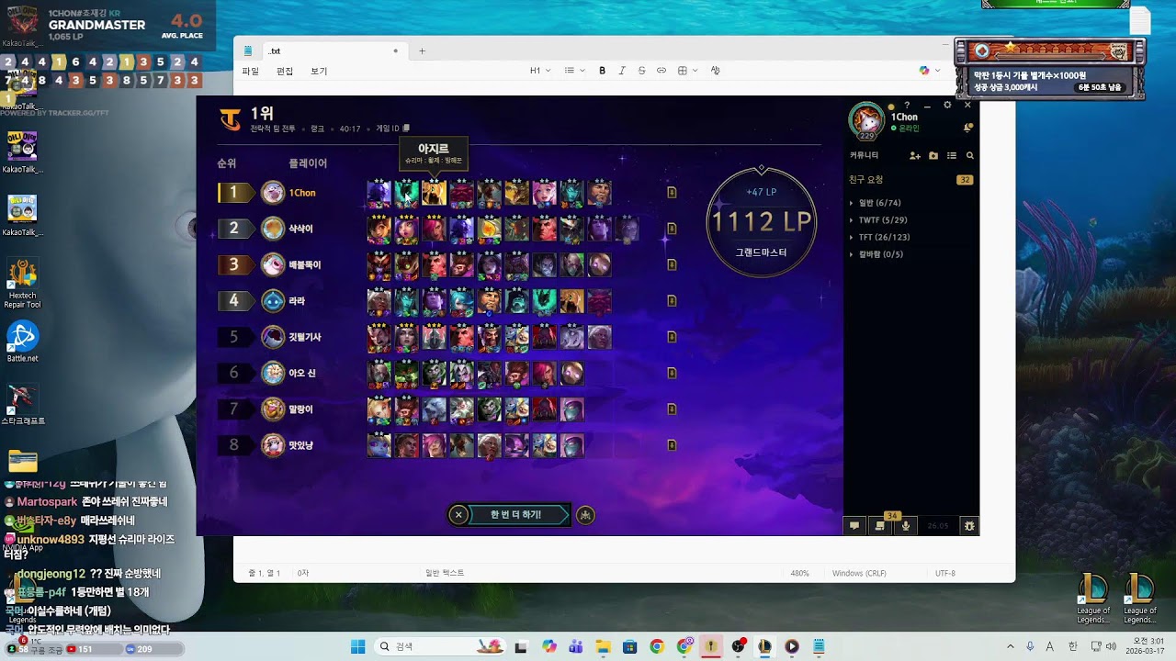
Task: Open match details icon for player 깃털기사
Action: point(672,337)
